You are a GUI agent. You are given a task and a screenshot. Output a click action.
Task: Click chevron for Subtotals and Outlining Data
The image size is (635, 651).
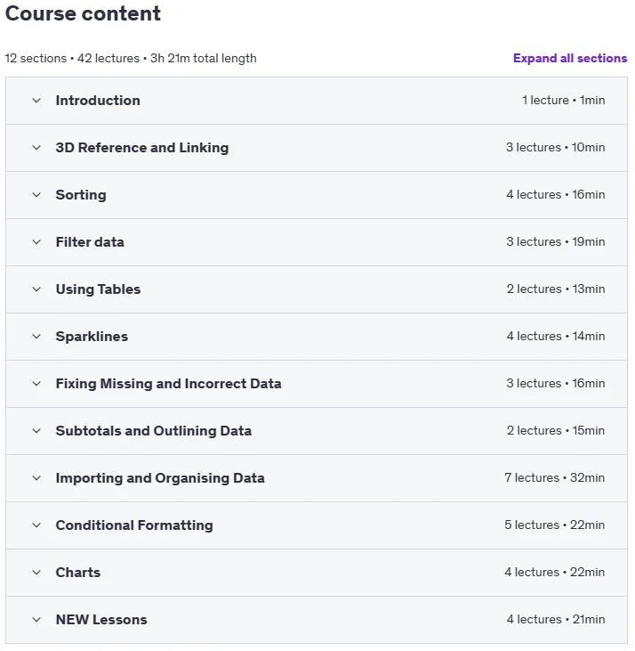coord(36,431)
